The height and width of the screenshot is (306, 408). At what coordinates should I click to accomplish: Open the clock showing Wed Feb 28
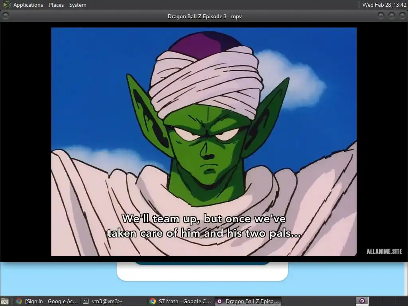[384, 5]
